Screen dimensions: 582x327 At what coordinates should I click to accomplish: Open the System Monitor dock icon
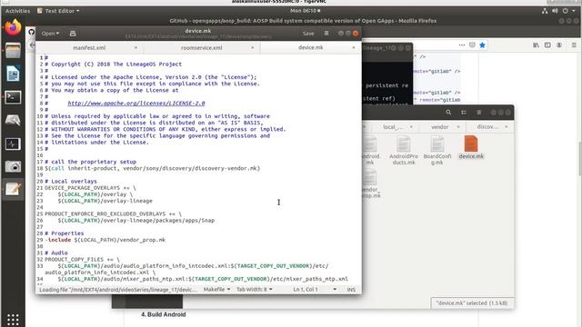13,144
